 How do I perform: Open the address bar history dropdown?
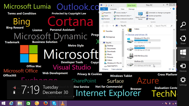[x=148, y=26]
